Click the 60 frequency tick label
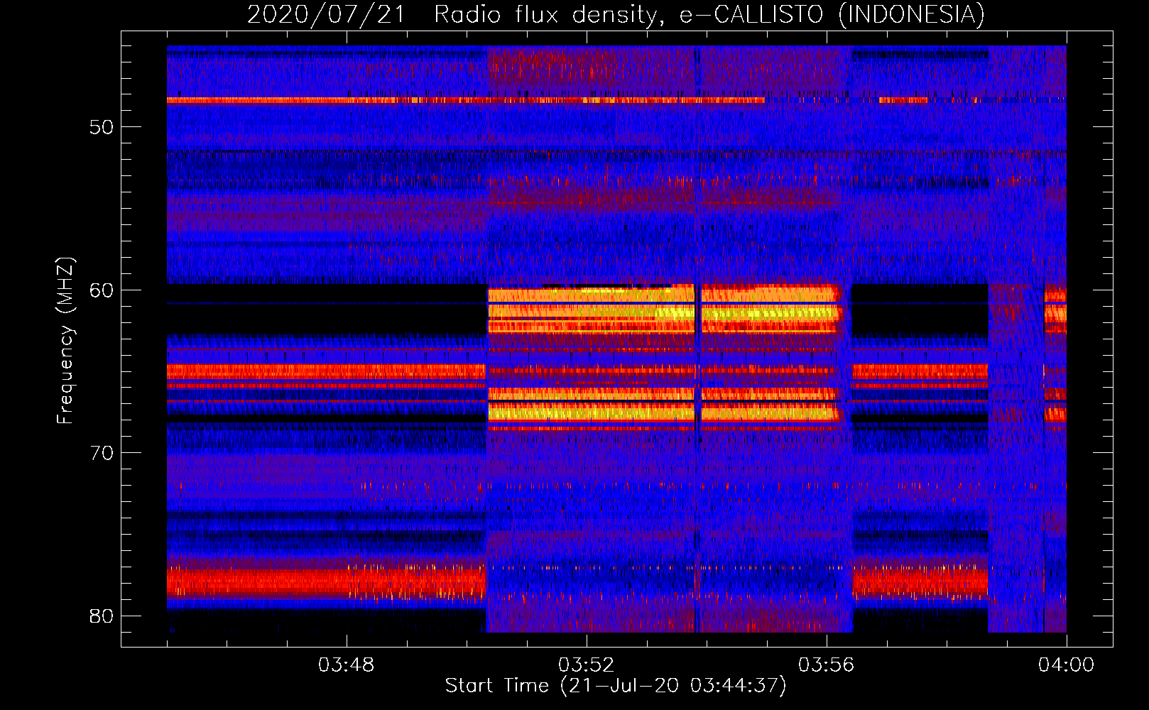 pos(102,290)
